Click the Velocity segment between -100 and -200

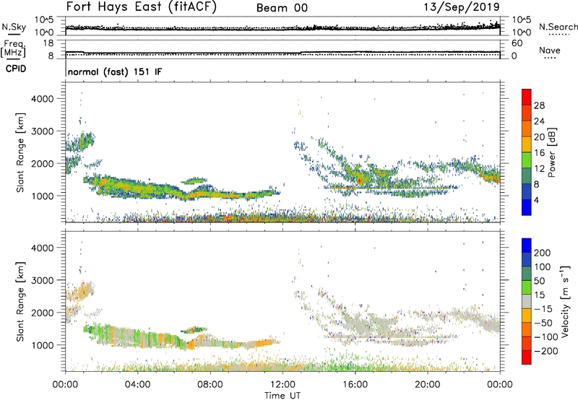coord(527,344)
